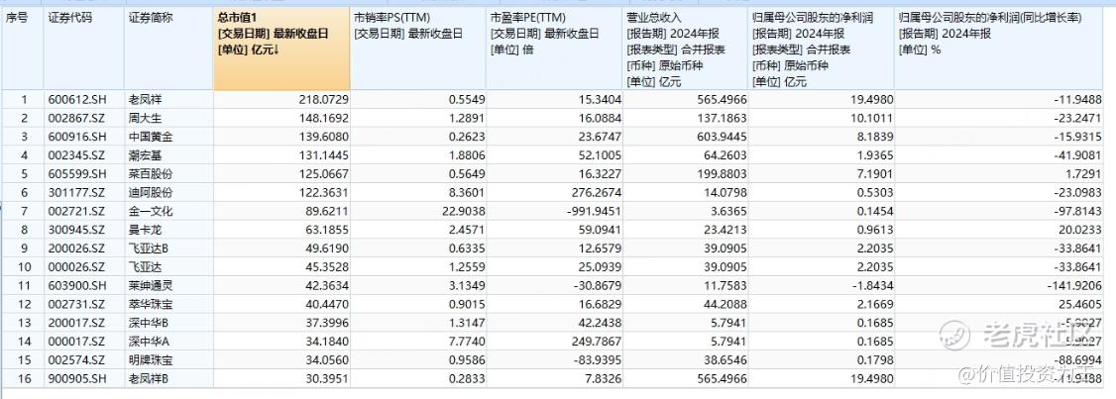The height and width of the screenshot is (399, 1116).
Task: Click the 营业总收入 column header
Action: tap(686, 50)
